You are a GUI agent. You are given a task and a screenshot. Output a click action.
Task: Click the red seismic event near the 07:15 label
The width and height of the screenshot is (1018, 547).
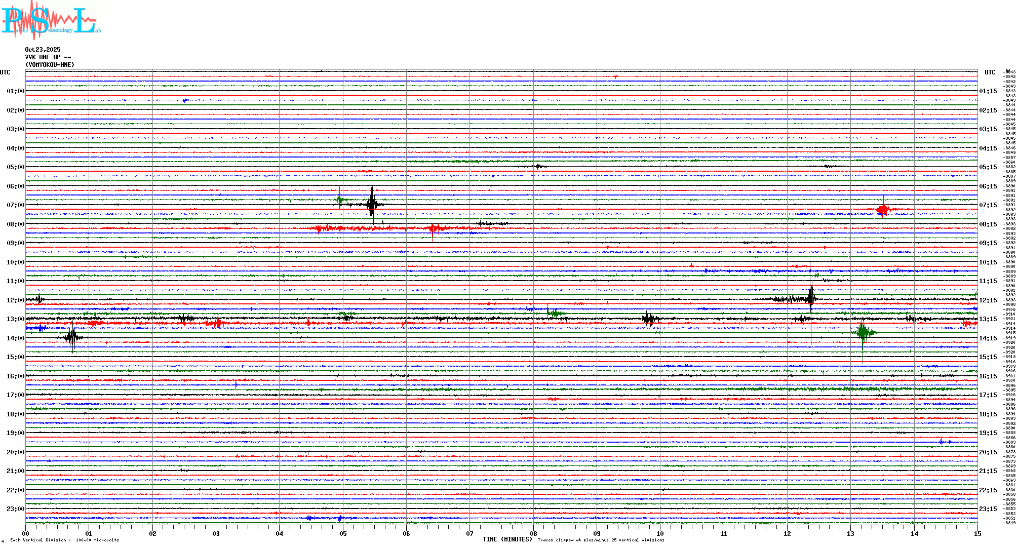884,209
